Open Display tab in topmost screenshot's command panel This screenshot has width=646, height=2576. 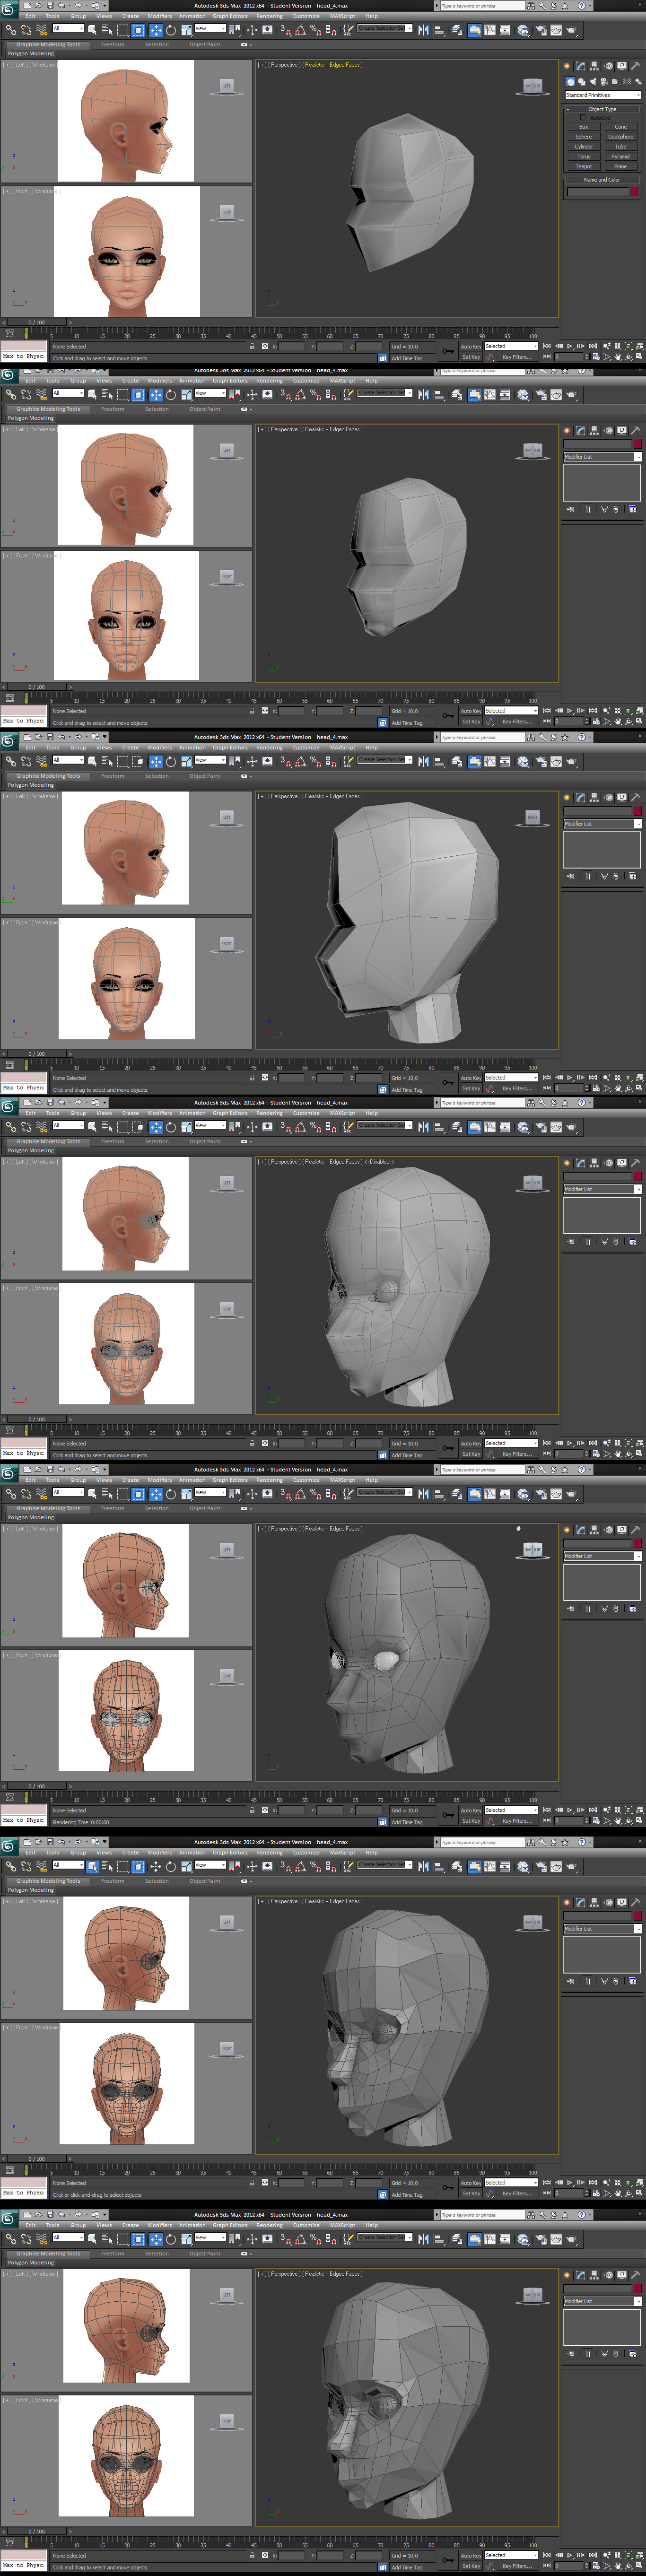(x=622, y=66)
